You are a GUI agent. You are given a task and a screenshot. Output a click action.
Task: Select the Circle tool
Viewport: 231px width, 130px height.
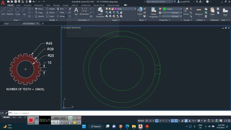click(x=18, y=11)
